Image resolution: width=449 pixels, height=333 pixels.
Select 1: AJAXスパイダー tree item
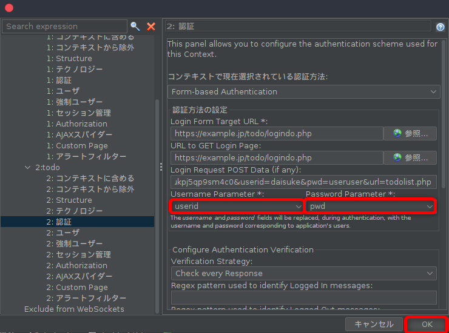coord(79,134)
